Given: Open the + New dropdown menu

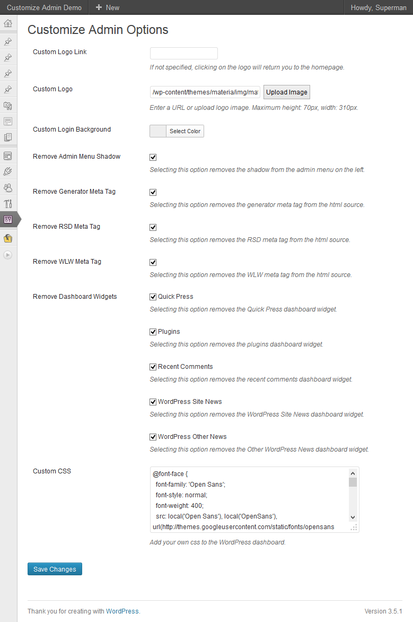Looking at the screenshot, I should click(x=108, y=7).
